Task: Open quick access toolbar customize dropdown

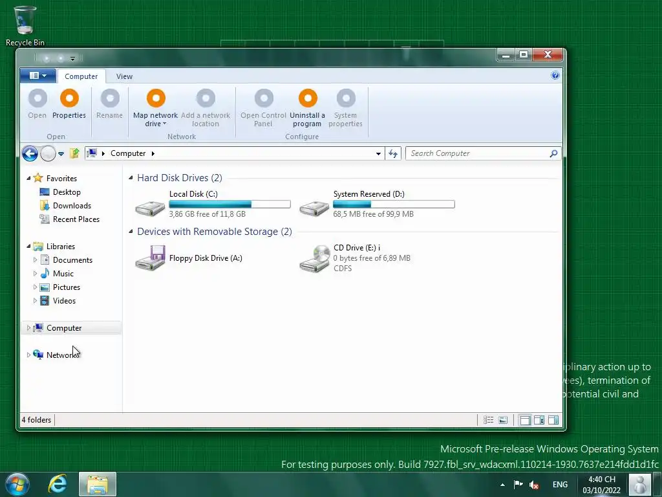Action: (x=72, y=58)
